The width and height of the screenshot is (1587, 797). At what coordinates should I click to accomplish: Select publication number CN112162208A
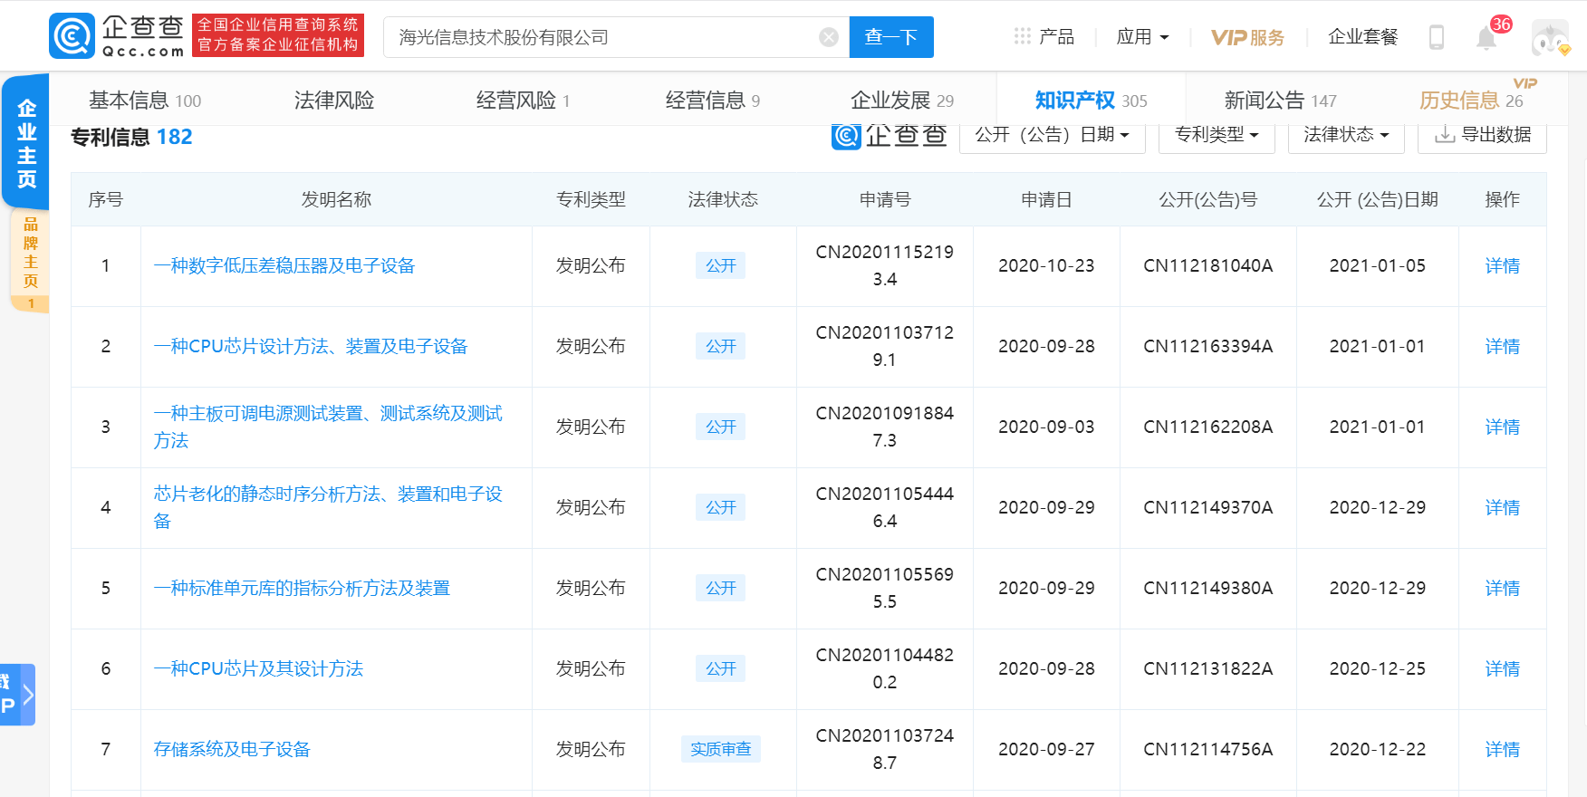(x=1207, y=427)
